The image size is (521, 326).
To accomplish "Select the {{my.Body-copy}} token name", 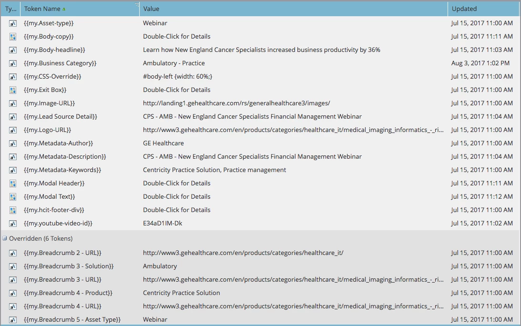I will pos(49,37).
